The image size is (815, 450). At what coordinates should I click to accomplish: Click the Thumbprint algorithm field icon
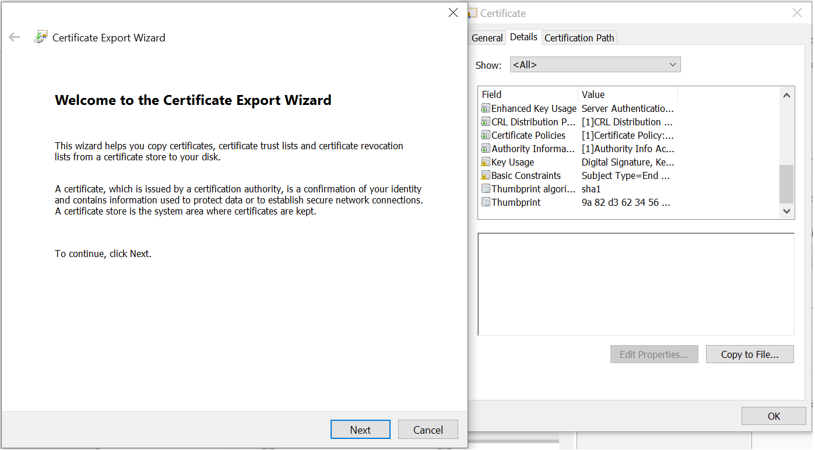tap(486, 189)
